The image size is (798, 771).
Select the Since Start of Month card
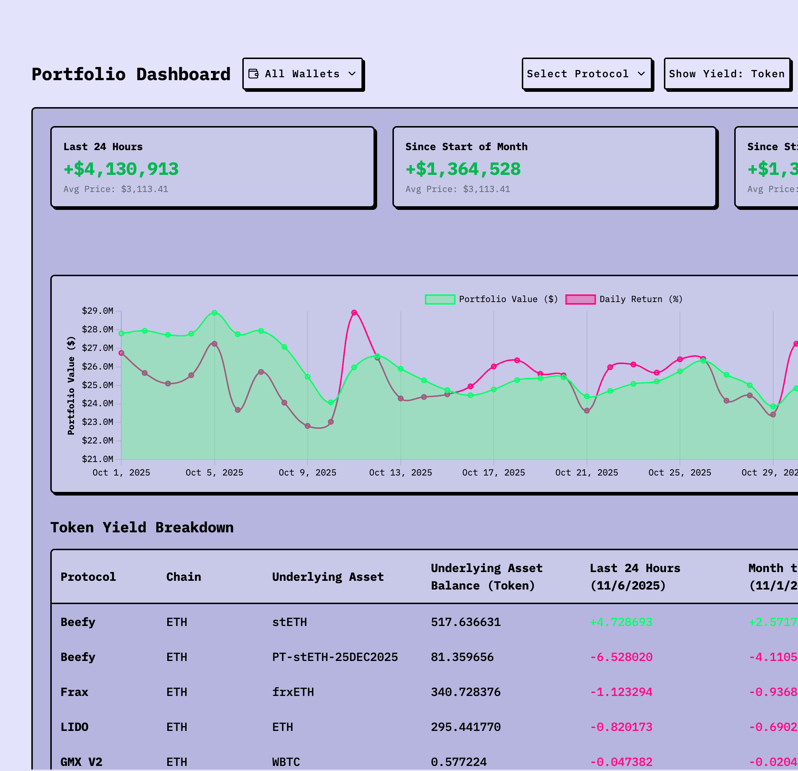tap(554, 167)
